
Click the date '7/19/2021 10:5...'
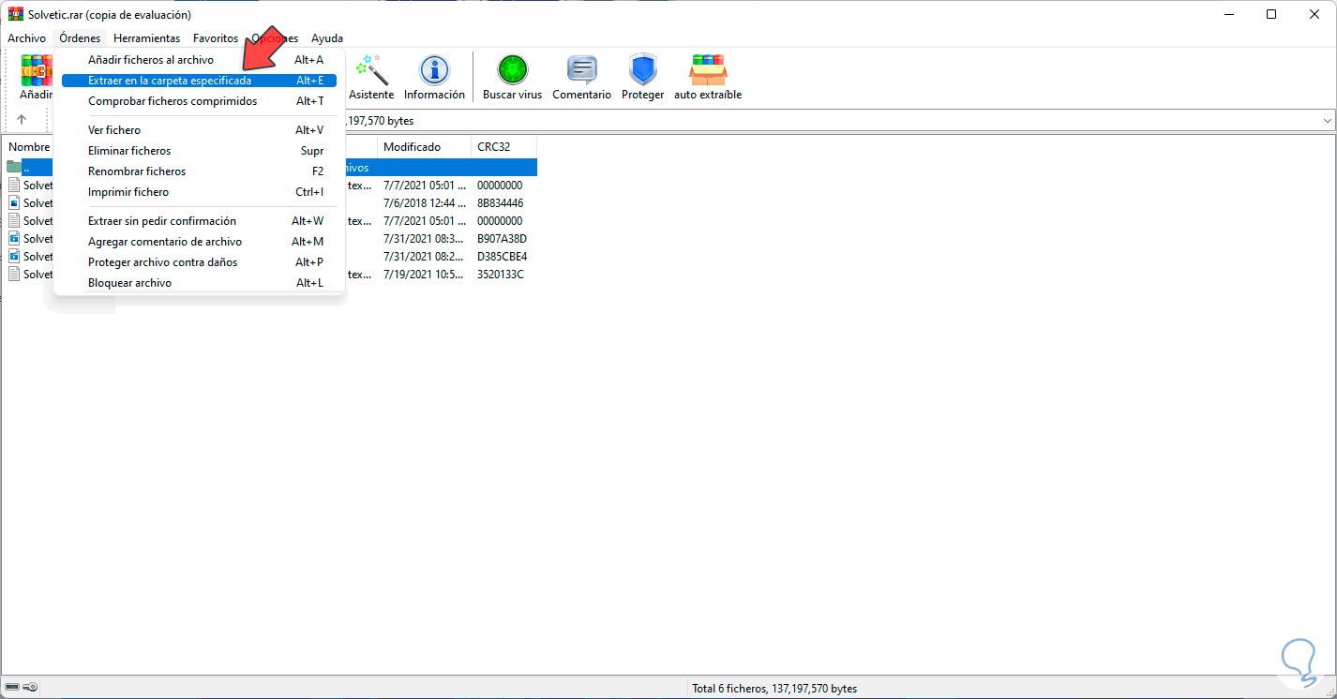point(423,275)
